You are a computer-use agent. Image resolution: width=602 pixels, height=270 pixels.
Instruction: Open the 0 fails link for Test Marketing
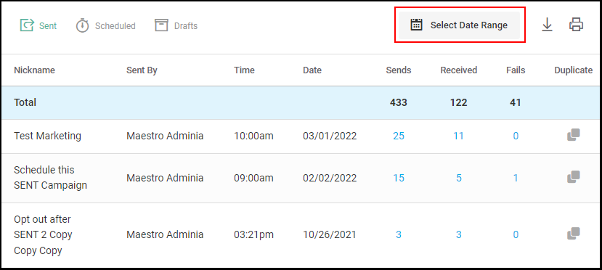point(516,136)
